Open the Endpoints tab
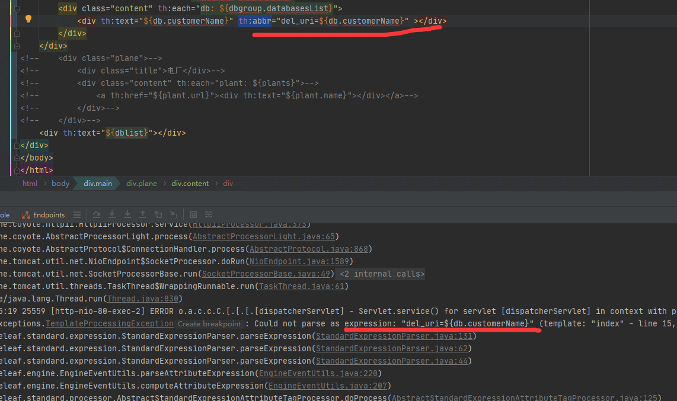This screenshot has width=677, height=401. 43,215
